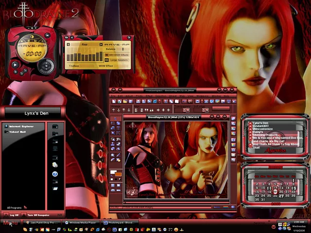Open the Soft edge dropdown arrow
The width and height of the screenshot is (311, 233).
[207, 110]
